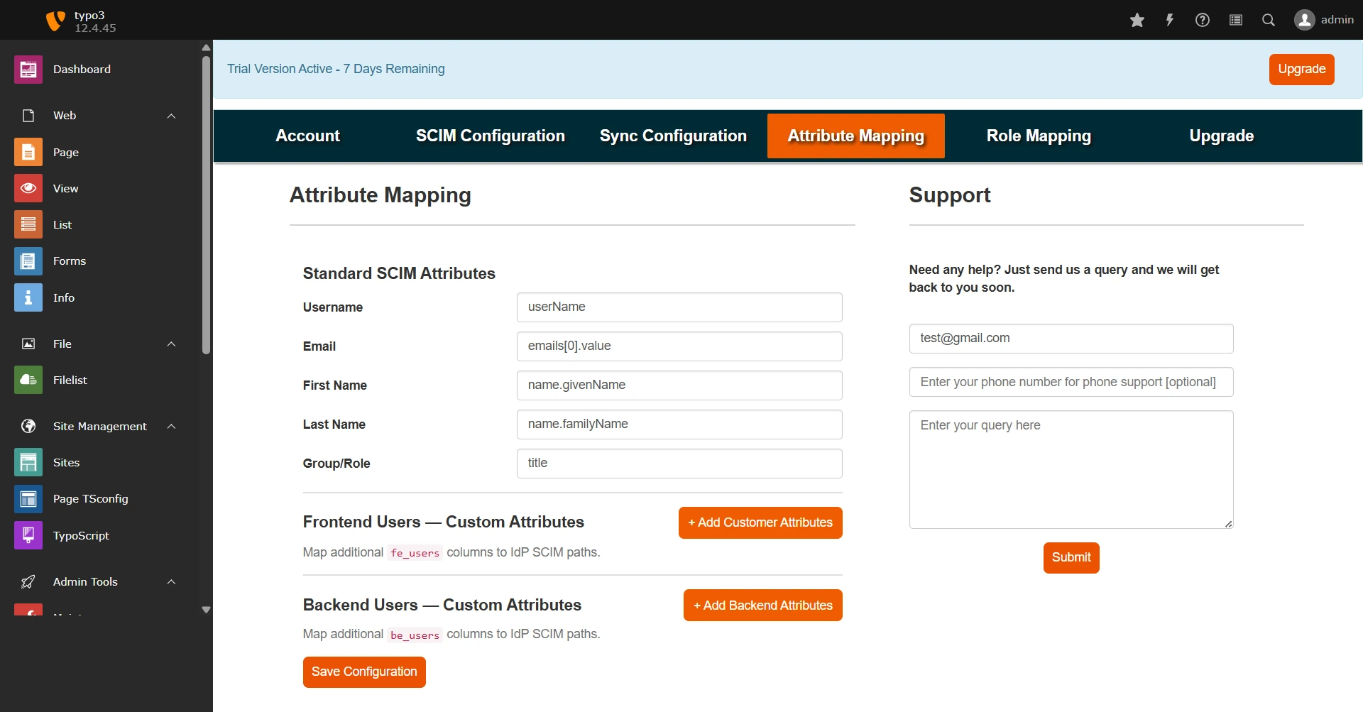Click the phone number support field
The height and width of the screenshot is (712, 1363).
(1071, 382)
